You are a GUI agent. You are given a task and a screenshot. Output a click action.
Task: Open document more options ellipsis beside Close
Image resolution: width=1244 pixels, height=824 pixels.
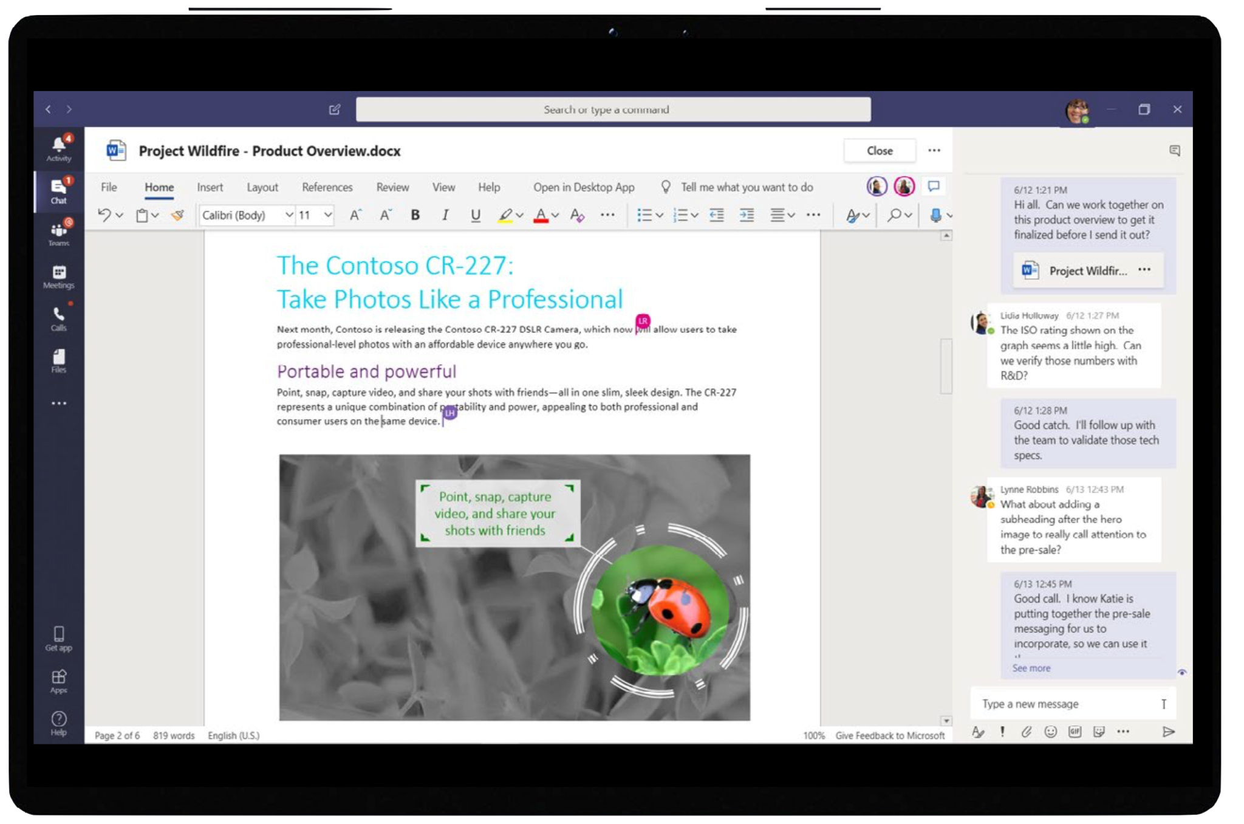pyautogui.click(x=934, y=151)
